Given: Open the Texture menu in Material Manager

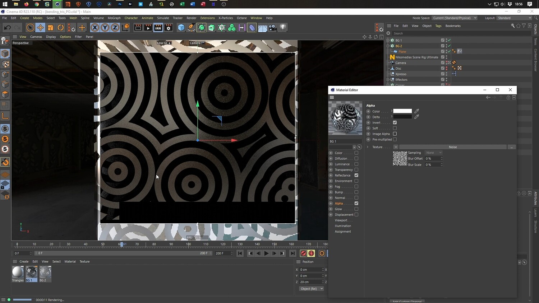Looking at the screenshot, I should pyautogui.click(x=84, y=262).
